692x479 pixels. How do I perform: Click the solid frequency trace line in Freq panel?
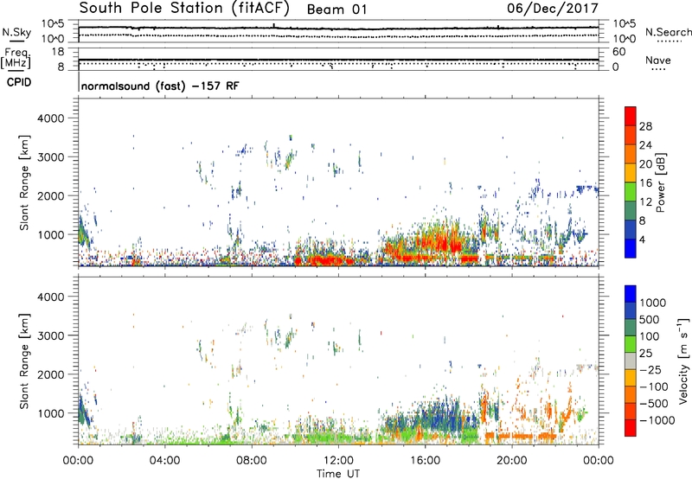click(x=338, y=60)
